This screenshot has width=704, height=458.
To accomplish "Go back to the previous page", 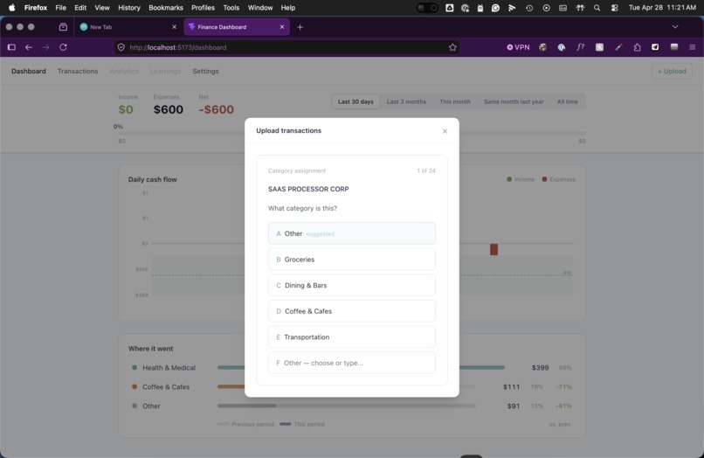I will (29, 47).
